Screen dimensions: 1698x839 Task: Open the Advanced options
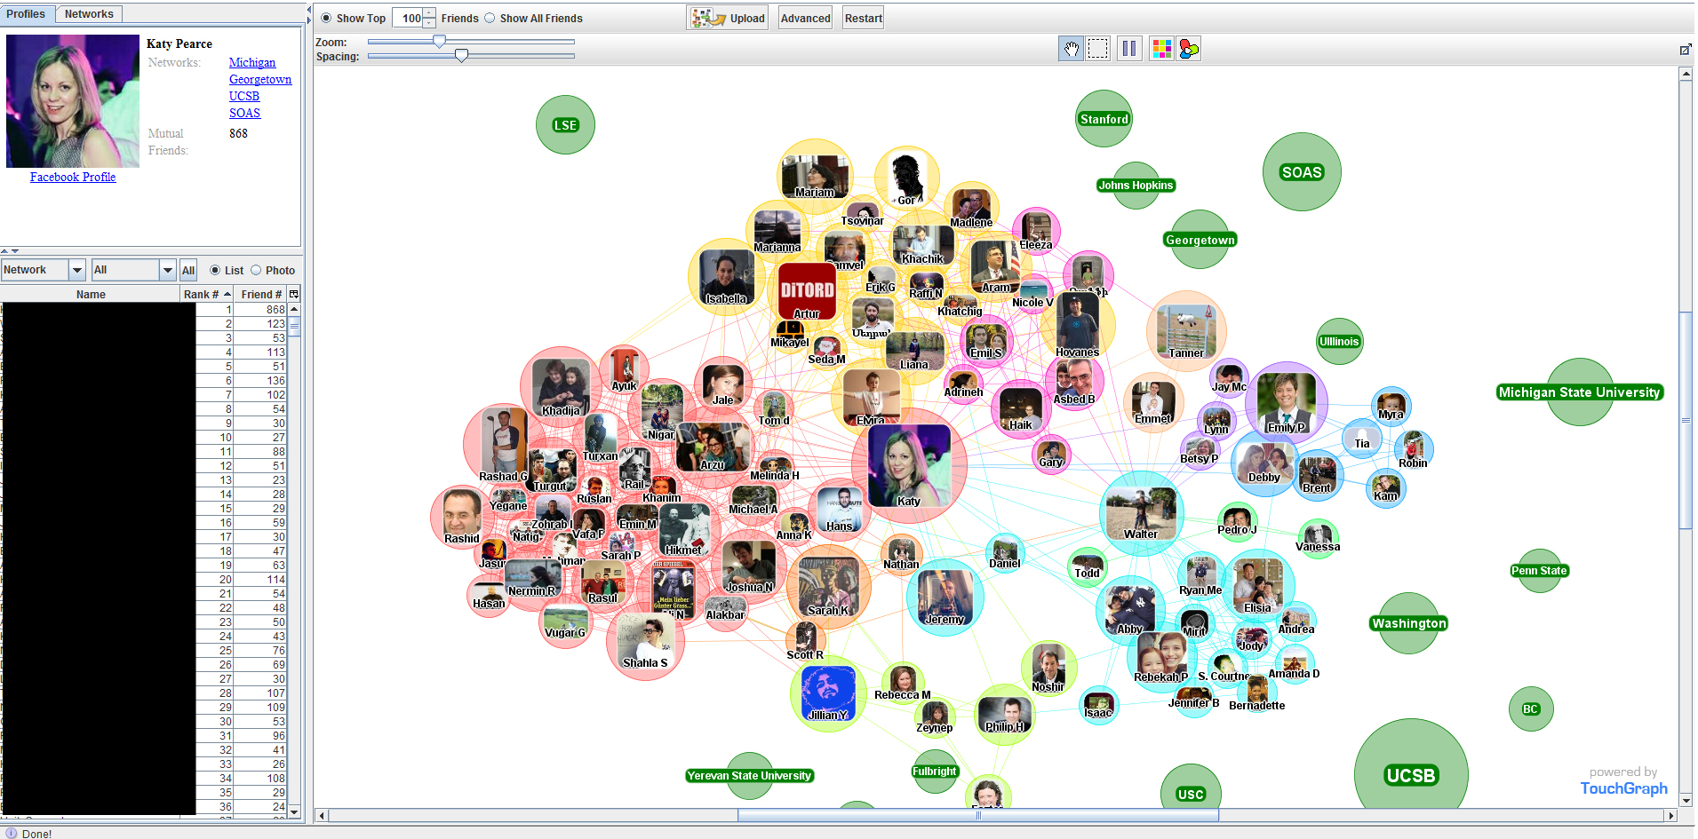[805, 18]
